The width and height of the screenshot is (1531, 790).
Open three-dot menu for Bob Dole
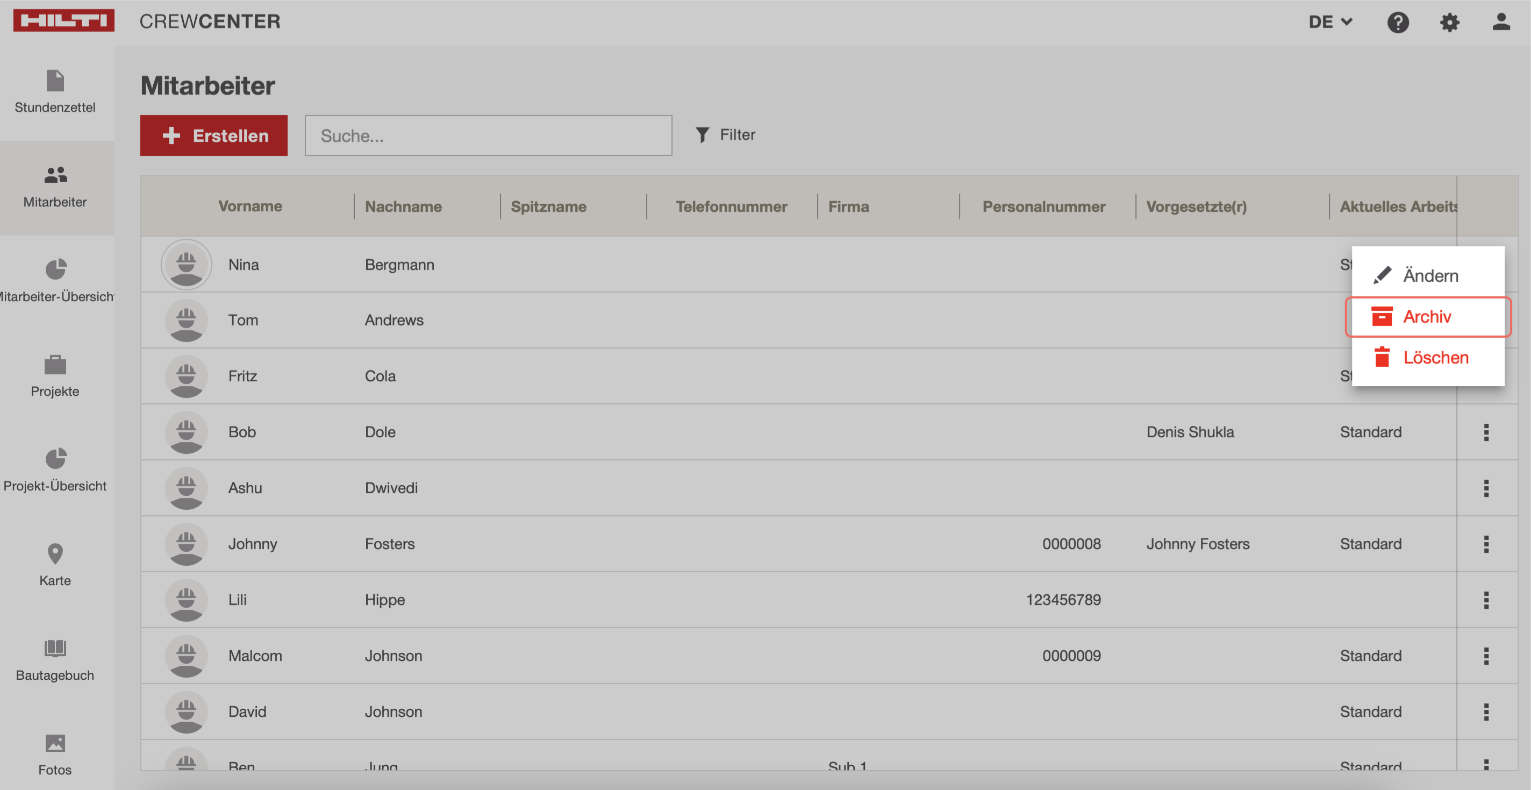1486,432
